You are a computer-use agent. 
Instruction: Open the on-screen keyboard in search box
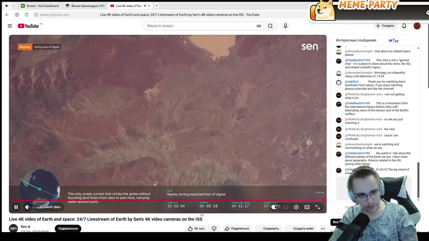tap(259, 26)
